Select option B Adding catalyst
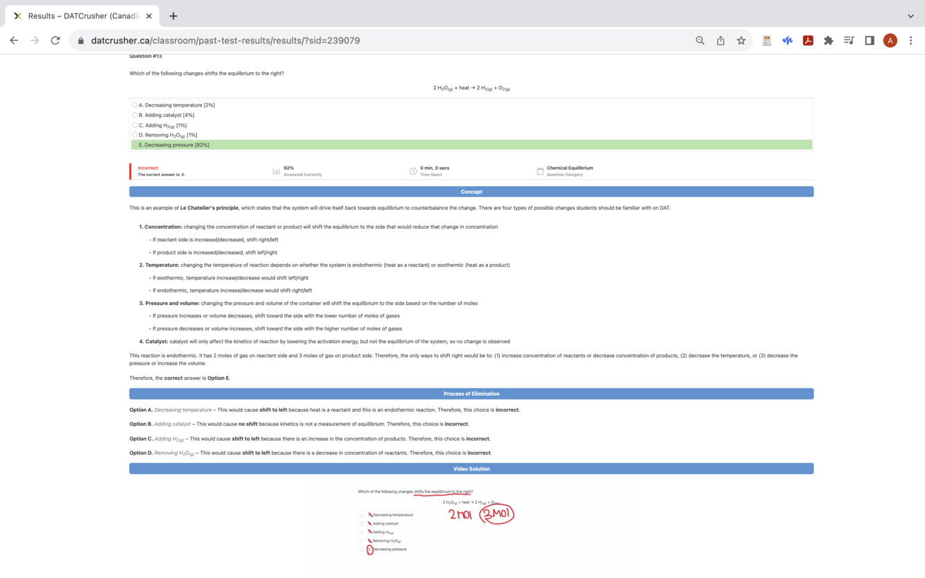Viewport: 925px width, 578px height. point(135,115)
